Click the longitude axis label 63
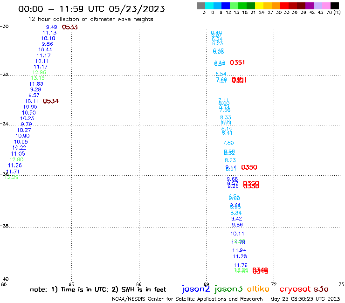Image resolution: width=345 pixels, height=303 pixels. (71, 284)
